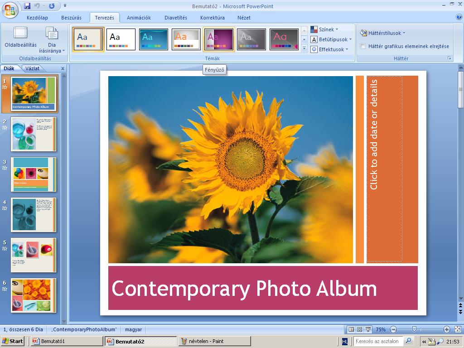The image size is (464, 348).
Task: Click the Save icon in quick access toolbar
Action: pyautogui.click(x=27, y=6)
